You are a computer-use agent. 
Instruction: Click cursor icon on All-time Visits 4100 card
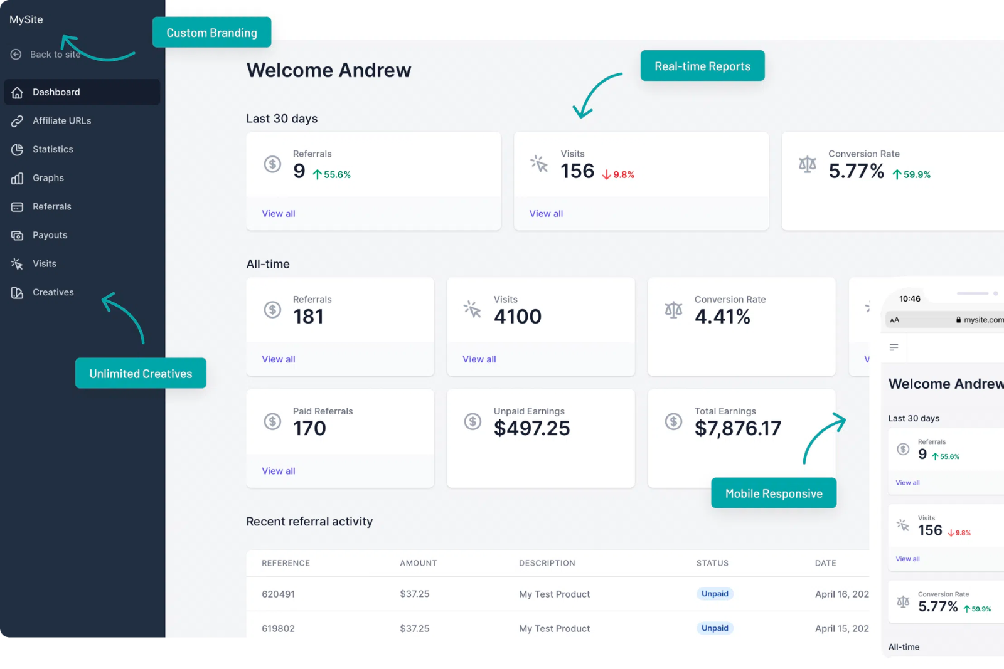point(473,309)
